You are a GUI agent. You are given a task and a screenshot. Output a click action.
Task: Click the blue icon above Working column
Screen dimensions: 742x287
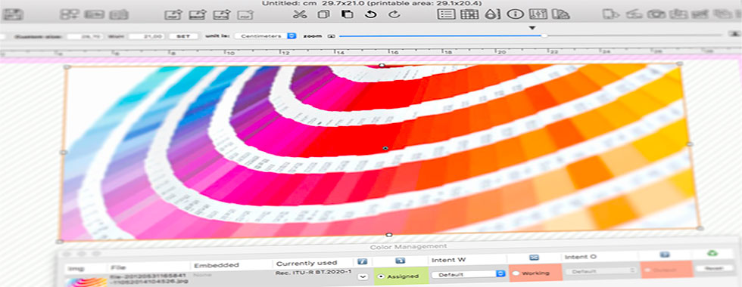(x=535, y=258)
